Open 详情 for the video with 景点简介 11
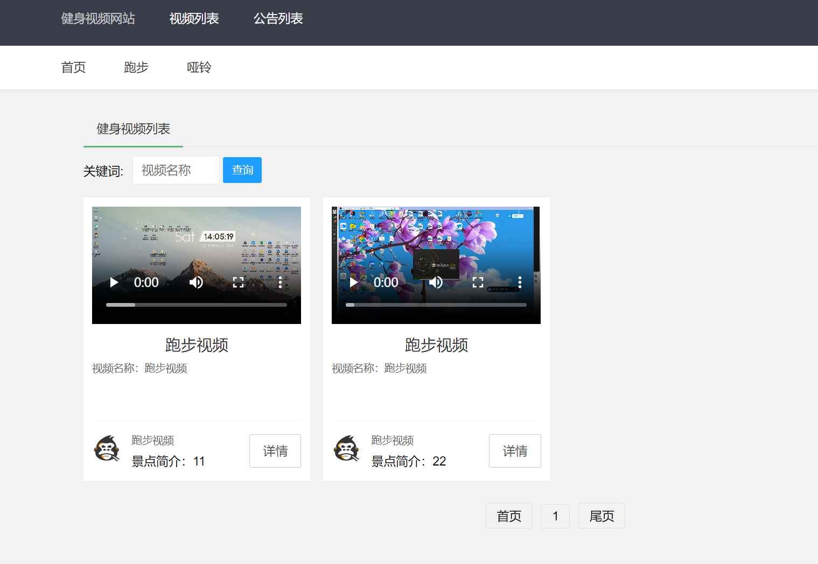This screenshot has width=818, height=564. 275,451
